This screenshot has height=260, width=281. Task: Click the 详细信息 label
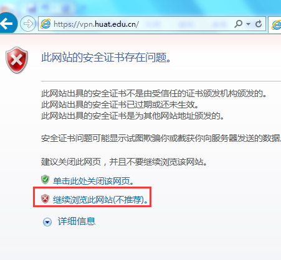pyautogui.click(x=77, y=221)
